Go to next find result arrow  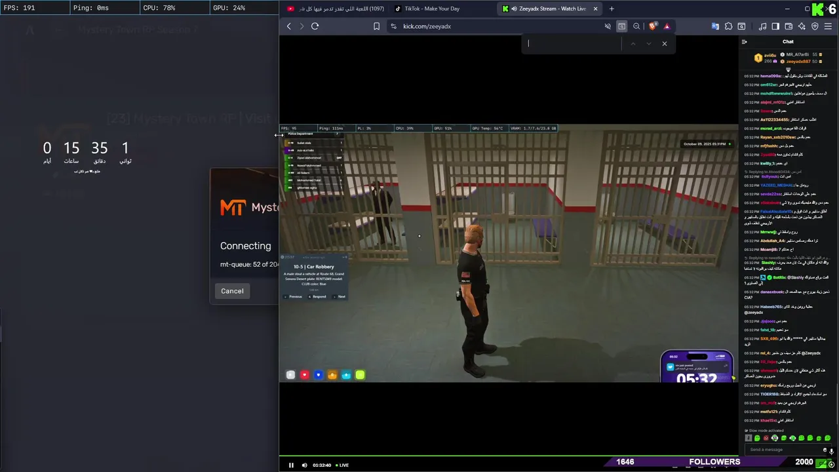pyautogui.click(x=649, y=44)
